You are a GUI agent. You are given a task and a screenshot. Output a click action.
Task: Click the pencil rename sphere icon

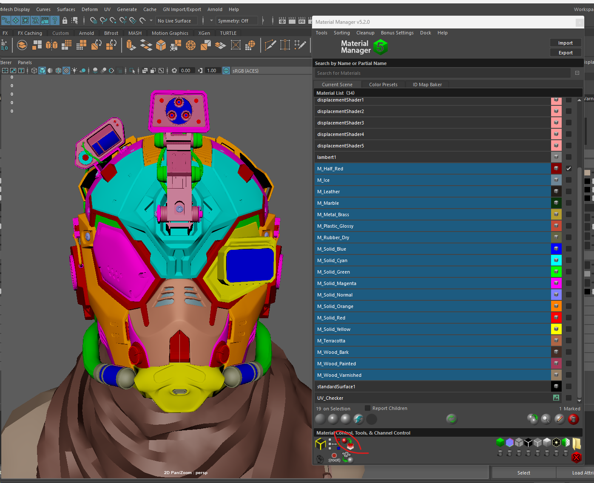click(560, 419)
